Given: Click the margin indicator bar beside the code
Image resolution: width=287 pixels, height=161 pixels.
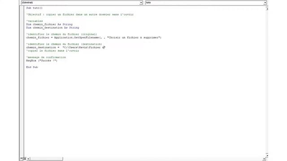Looking at the screenshot, I should tap(22, 81).
